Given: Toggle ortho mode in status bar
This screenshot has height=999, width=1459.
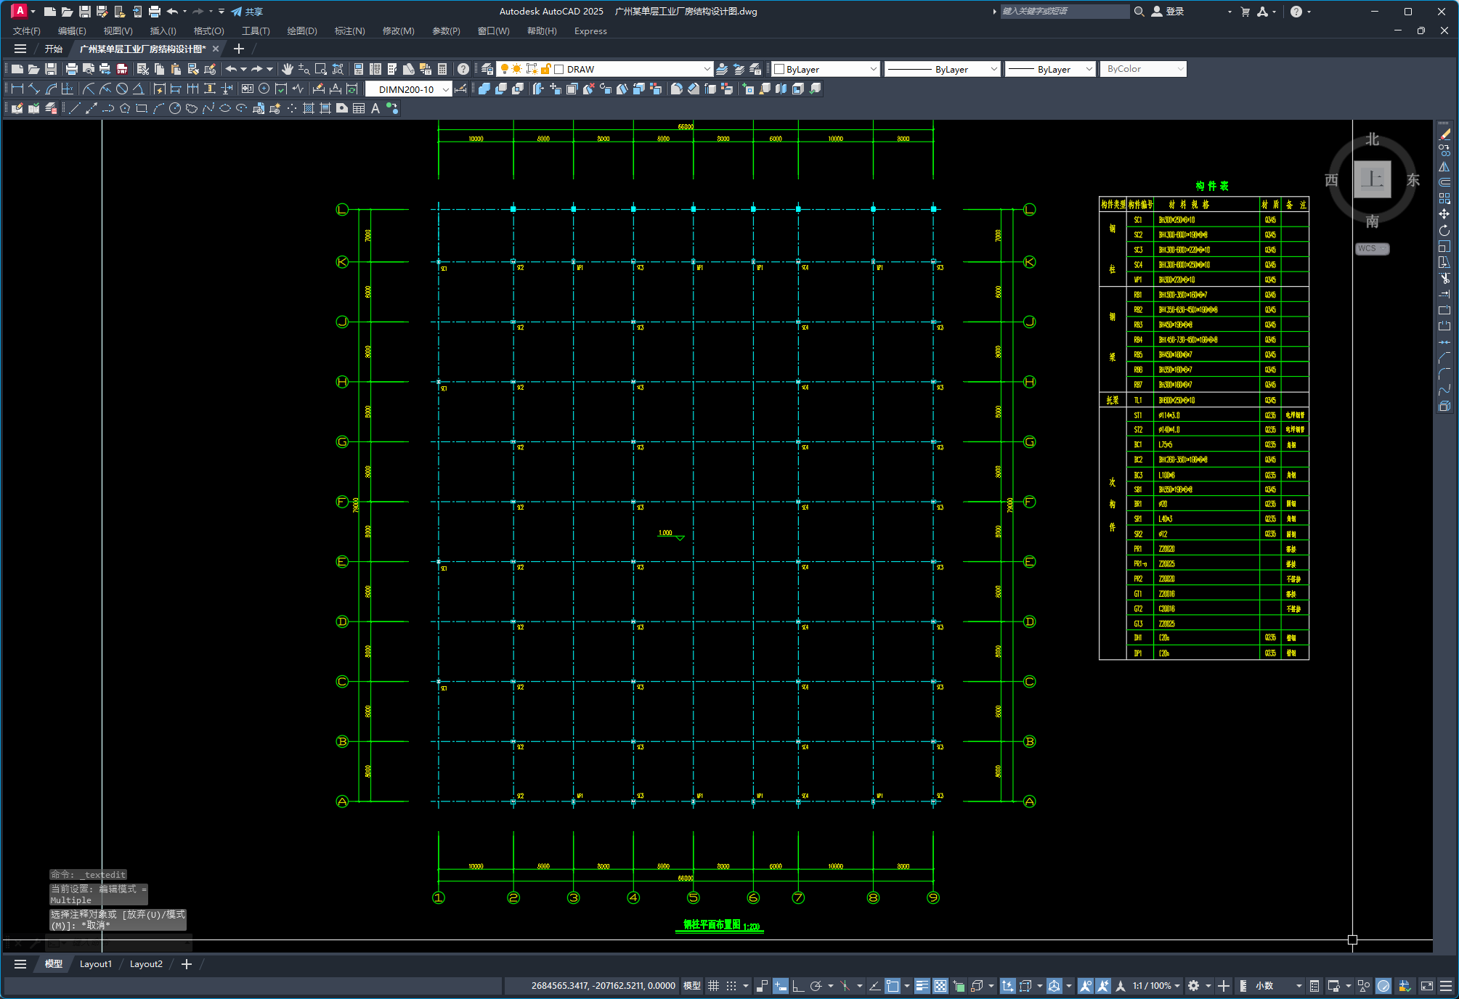Looking at the screenshot, I should pyautogui.click(x=797, y=985).
